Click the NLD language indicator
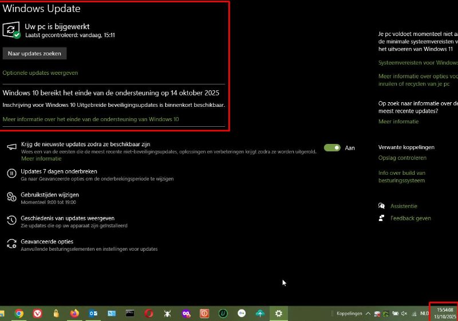458x321 pixels. pyautogui.click(x=424, y=314)
